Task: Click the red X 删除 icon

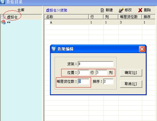Action: (x=140, y=10)
